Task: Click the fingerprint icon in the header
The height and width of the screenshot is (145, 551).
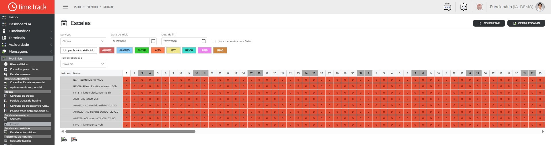Action: click(479, 7)
